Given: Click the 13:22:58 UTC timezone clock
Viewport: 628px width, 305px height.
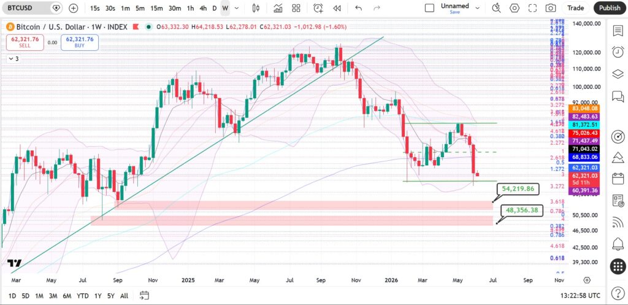Looking at the screenshot, I should coord(580,296).
